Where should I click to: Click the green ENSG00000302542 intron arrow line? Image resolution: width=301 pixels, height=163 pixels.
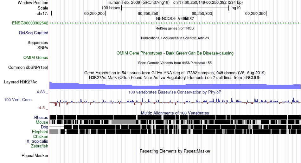click(x=175, y=23)
